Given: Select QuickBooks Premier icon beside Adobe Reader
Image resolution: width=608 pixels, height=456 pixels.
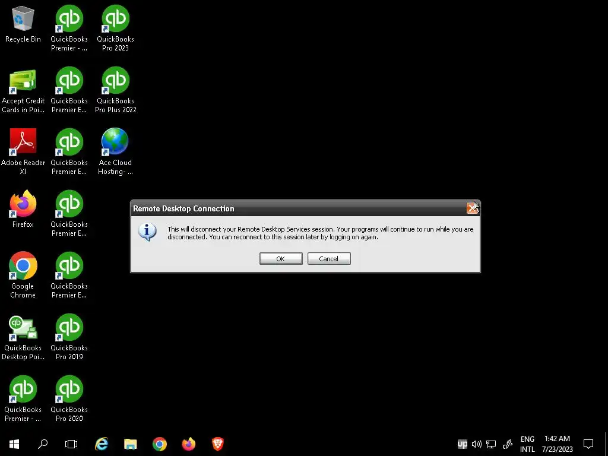Looking at the screenshot, I should (69, 151).
